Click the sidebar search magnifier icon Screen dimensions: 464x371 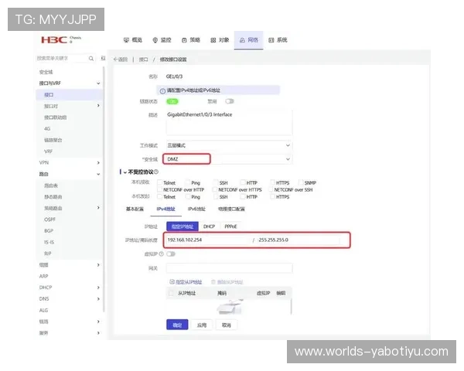pyautogui.click(x=91, y=59)
